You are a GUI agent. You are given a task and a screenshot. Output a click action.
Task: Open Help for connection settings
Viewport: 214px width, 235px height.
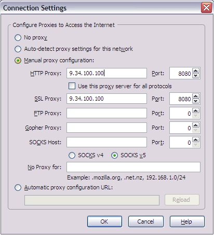187,222
